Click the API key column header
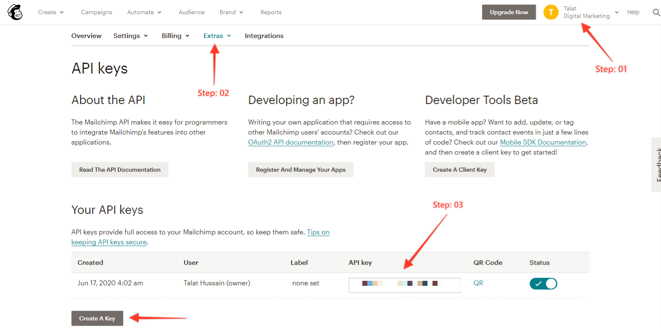661x328 pixels. tap(360, 263)
